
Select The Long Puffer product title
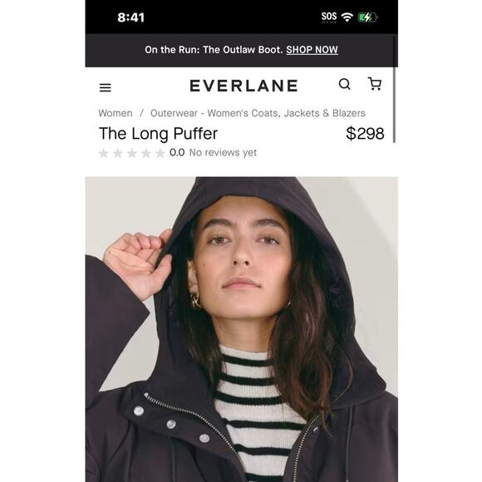[158, 134]
